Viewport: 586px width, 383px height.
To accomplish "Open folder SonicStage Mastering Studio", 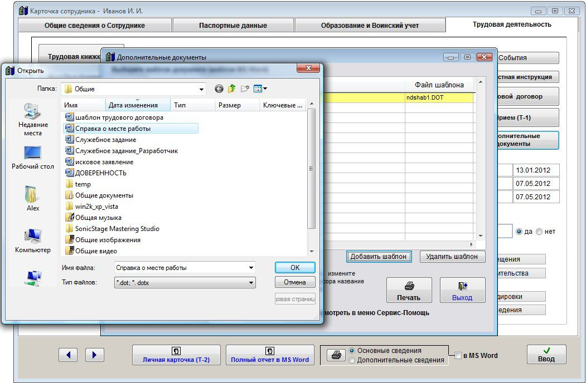I will click(x=113, y=228).
